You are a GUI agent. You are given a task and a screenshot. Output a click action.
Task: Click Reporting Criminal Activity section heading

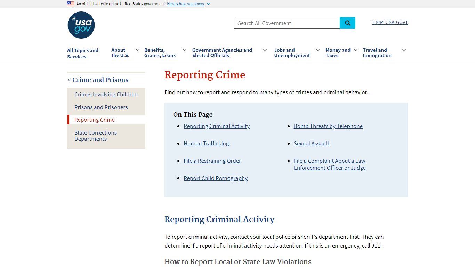click(219, 219)
